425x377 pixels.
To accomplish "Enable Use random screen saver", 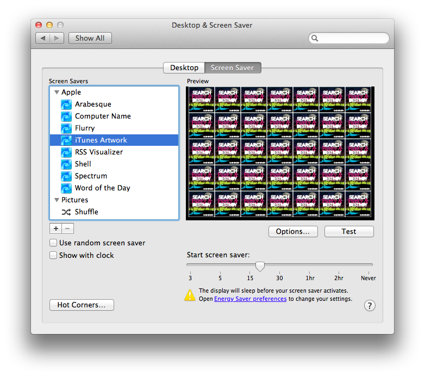I will coord(53,243).
